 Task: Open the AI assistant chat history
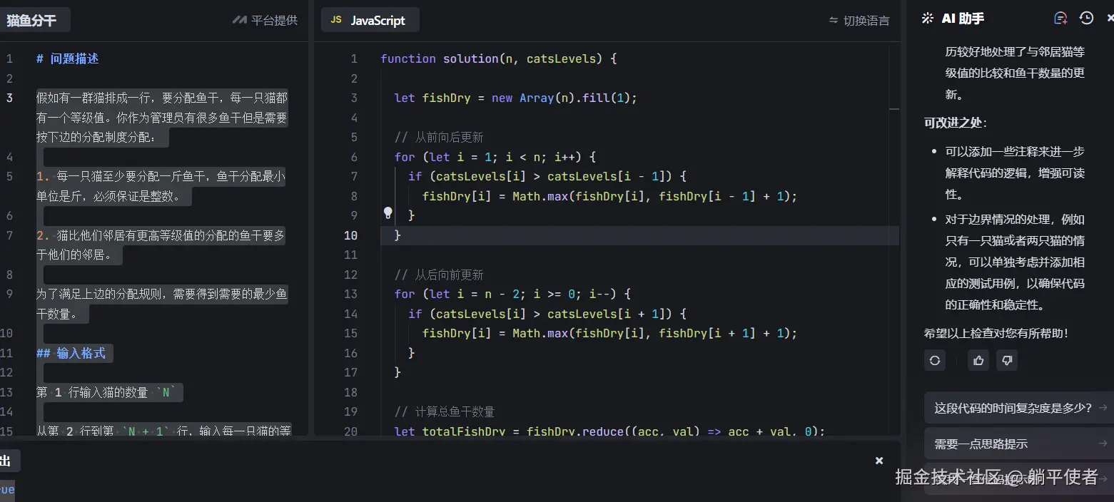pos(1086,19)
